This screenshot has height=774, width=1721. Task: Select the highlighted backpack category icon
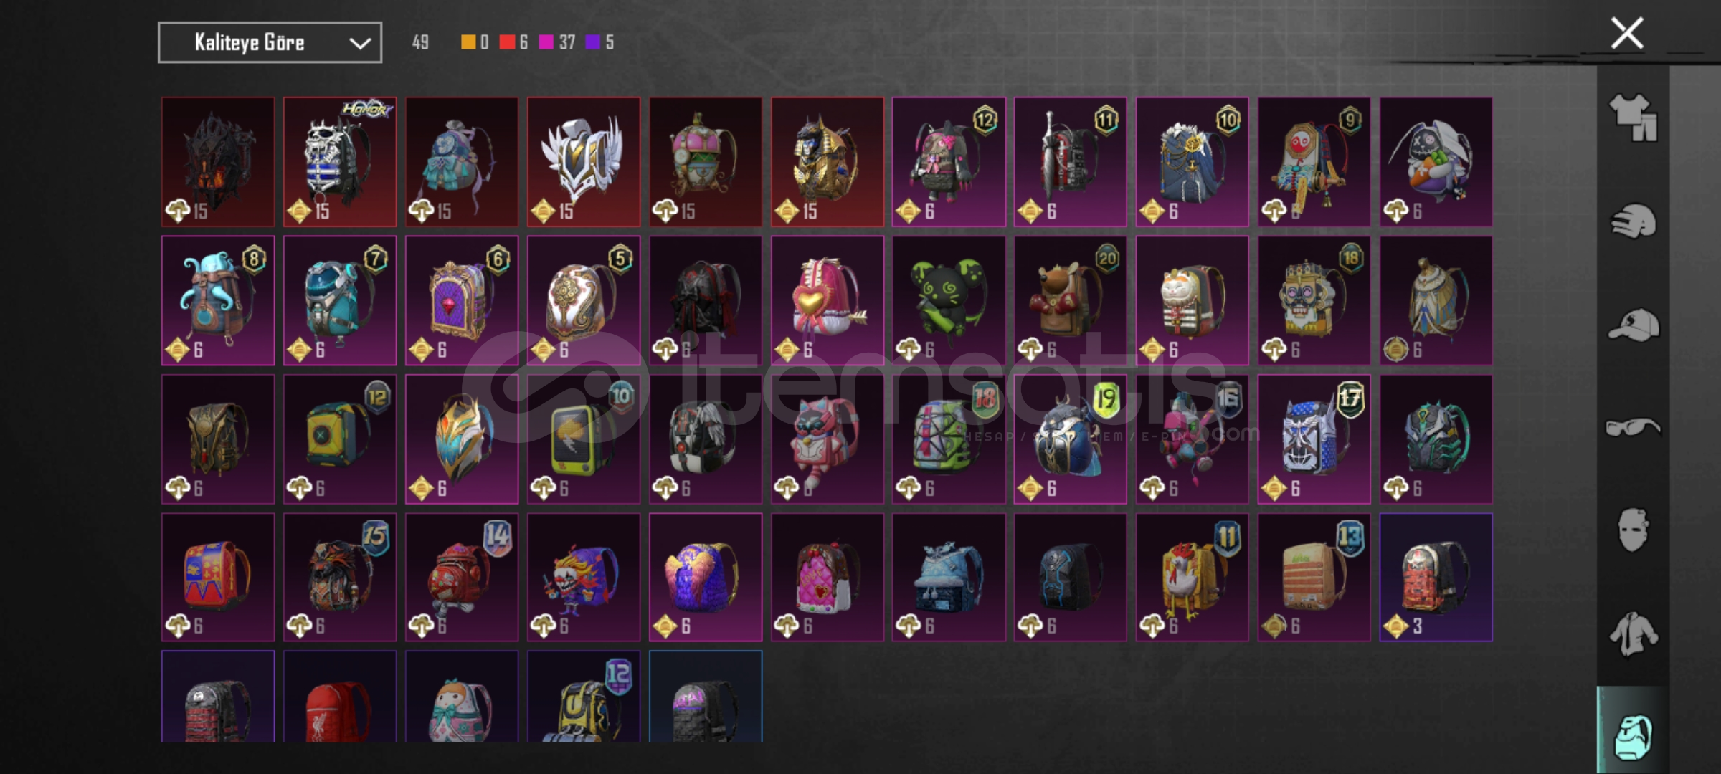click(x=1633, y=736)
